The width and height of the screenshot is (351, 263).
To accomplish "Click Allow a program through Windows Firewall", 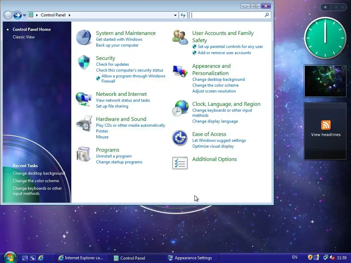I will coord(133,78).
